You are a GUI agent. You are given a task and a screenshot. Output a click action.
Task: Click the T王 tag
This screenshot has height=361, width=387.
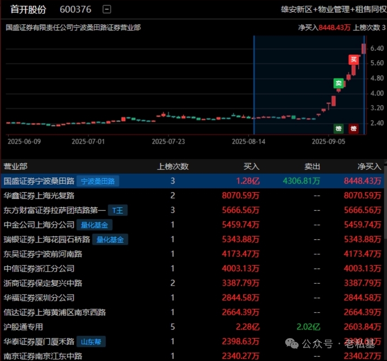(x=118, y=211)
